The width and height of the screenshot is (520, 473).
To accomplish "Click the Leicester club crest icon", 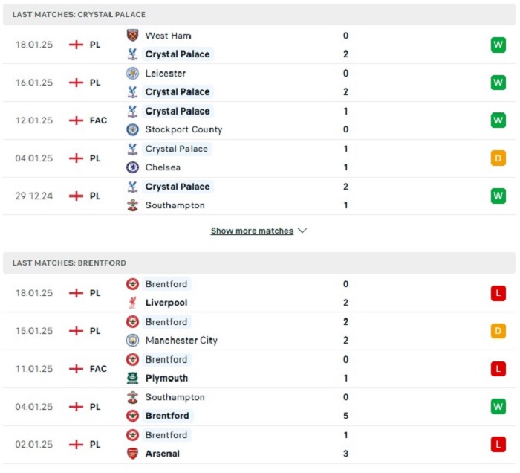I will 133,73.
